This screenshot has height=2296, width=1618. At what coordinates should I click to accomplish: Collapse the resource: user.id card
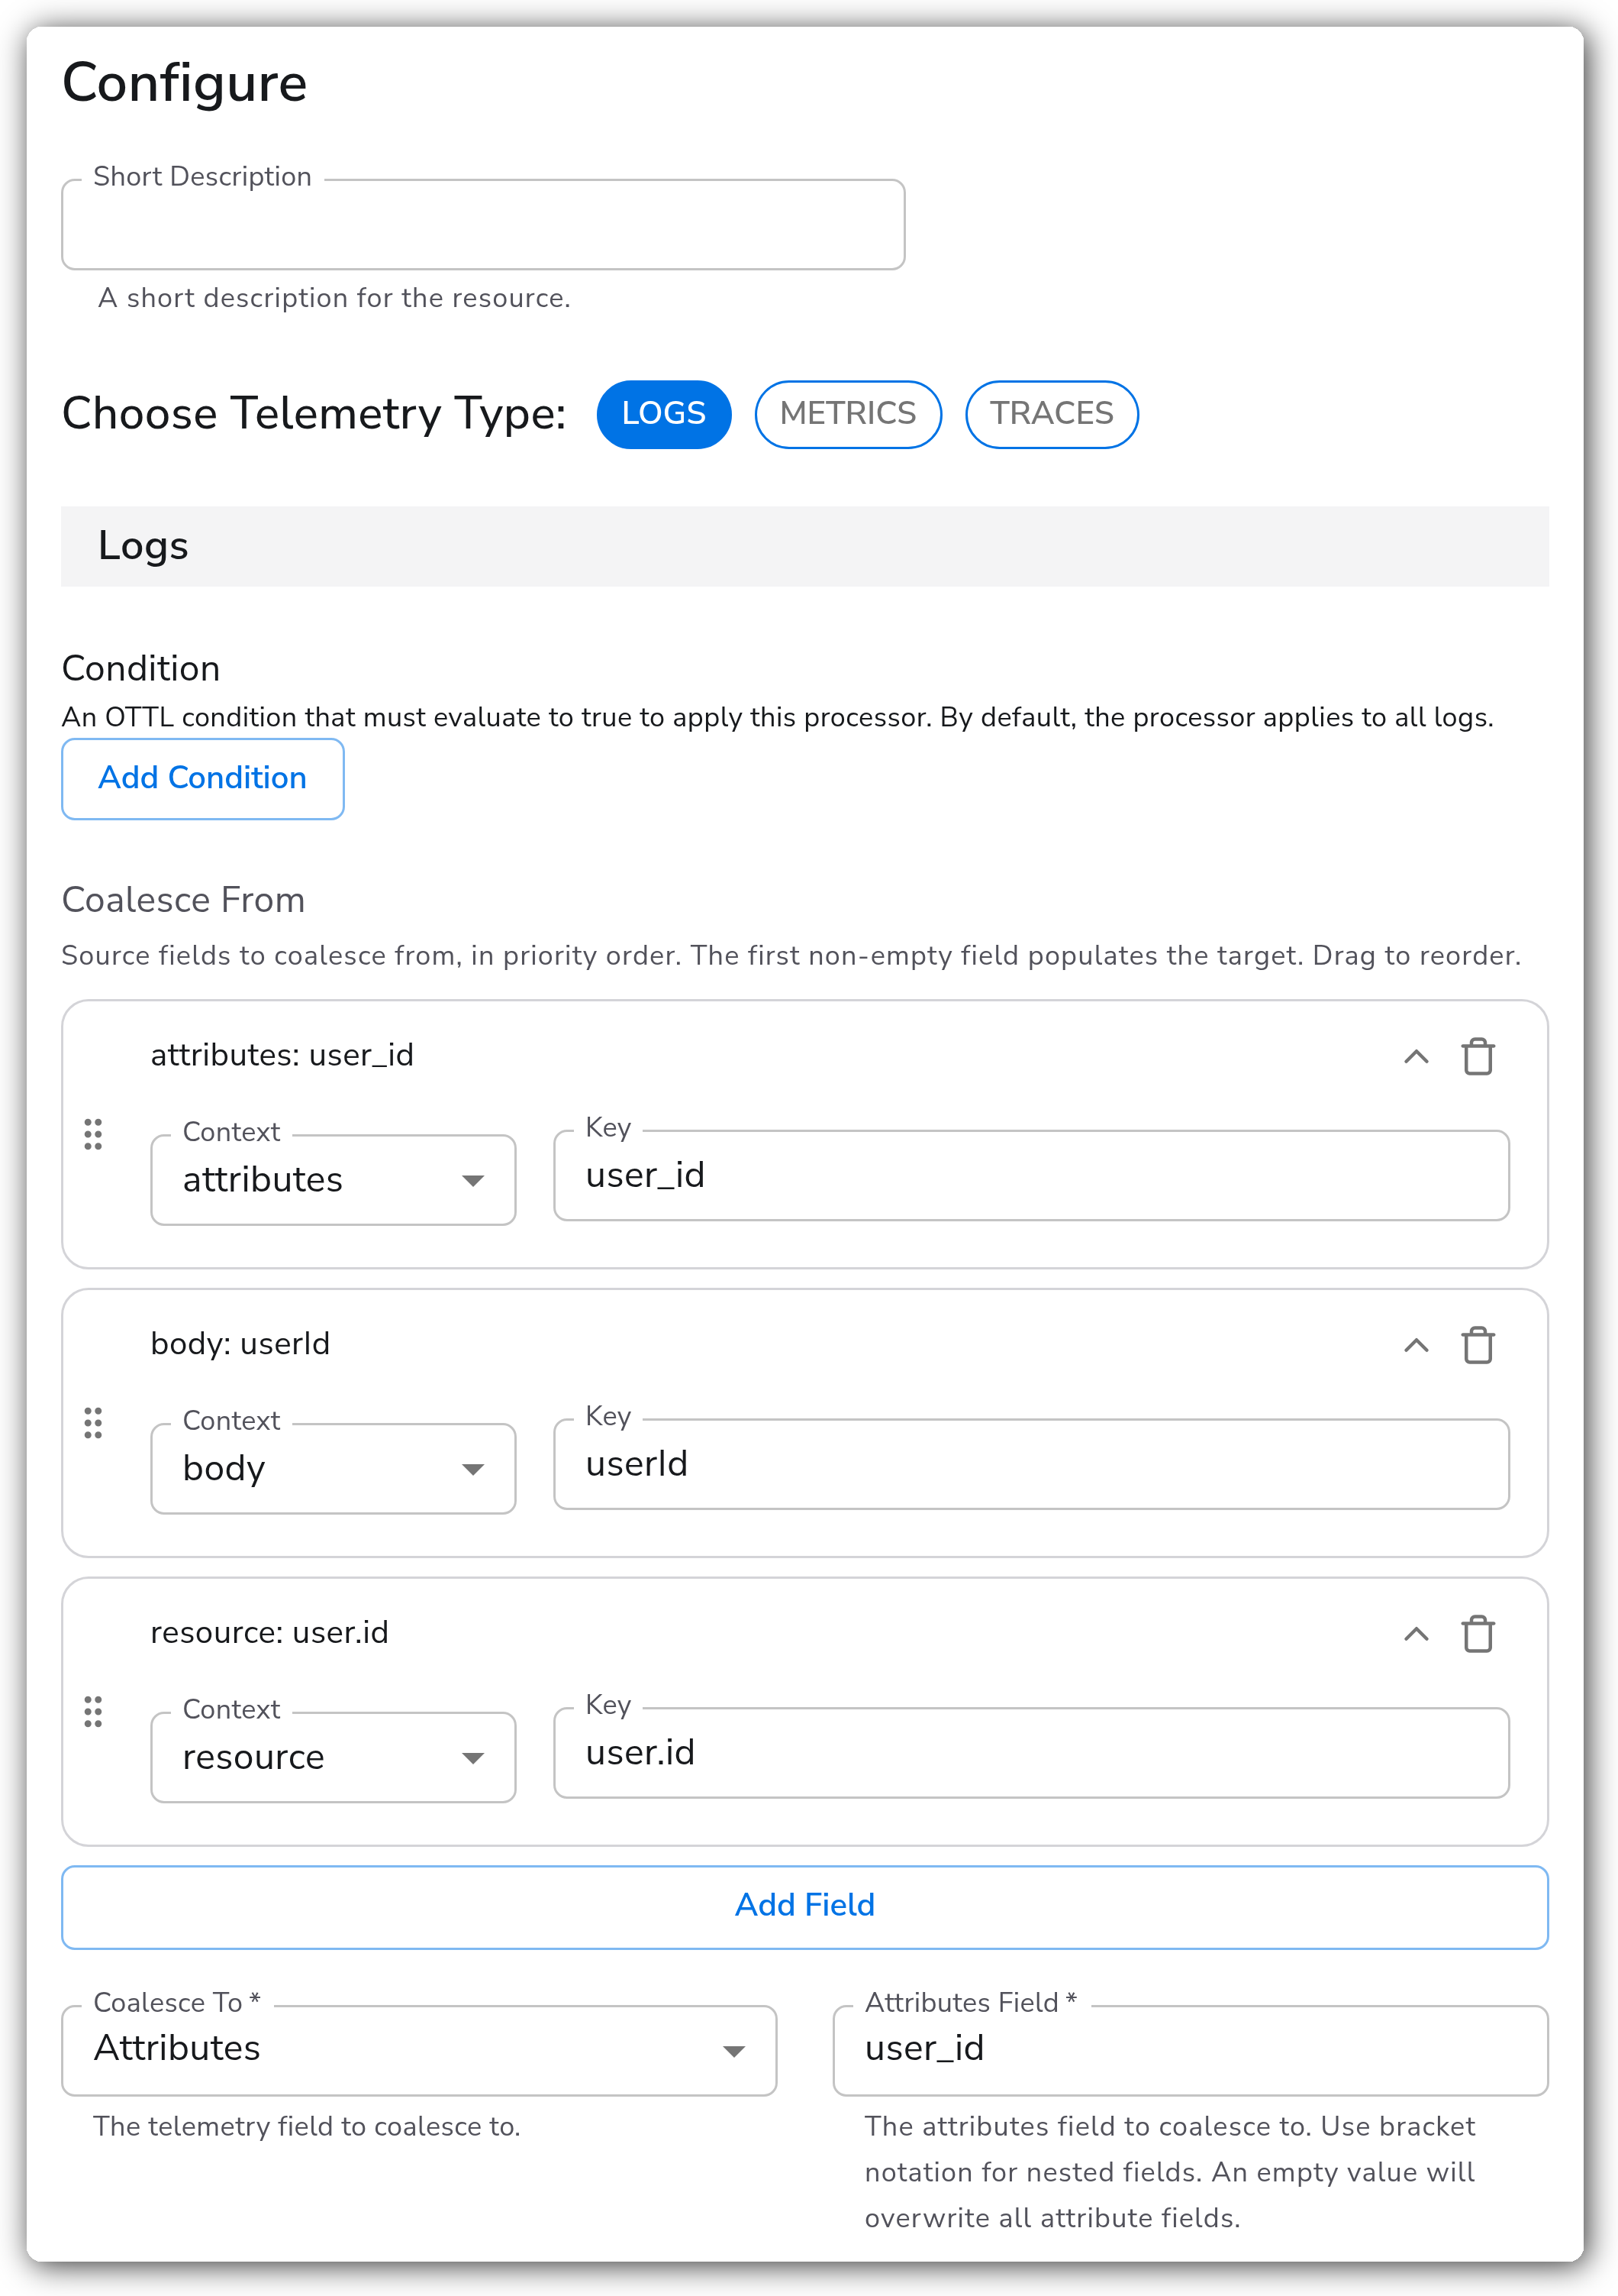1415,1634
